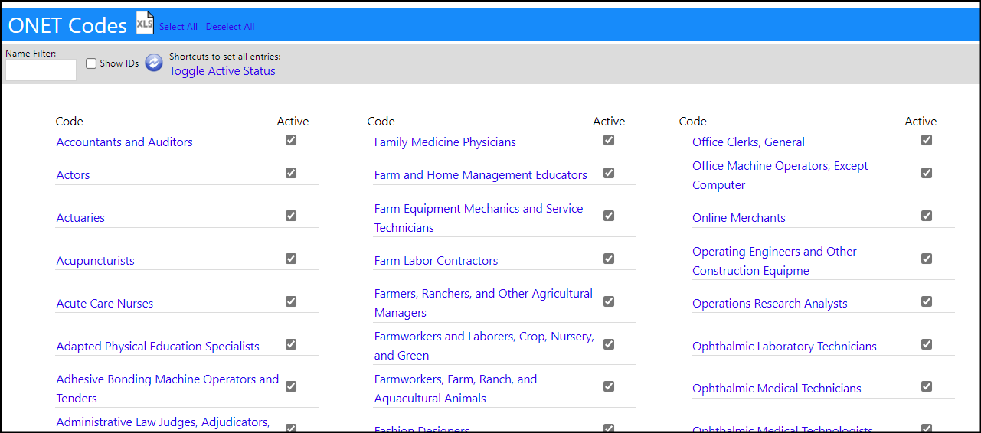Enable the Show IDs checkbox
Screen dimensions: 981x433
pyautogui.click(x=91, y=63)
